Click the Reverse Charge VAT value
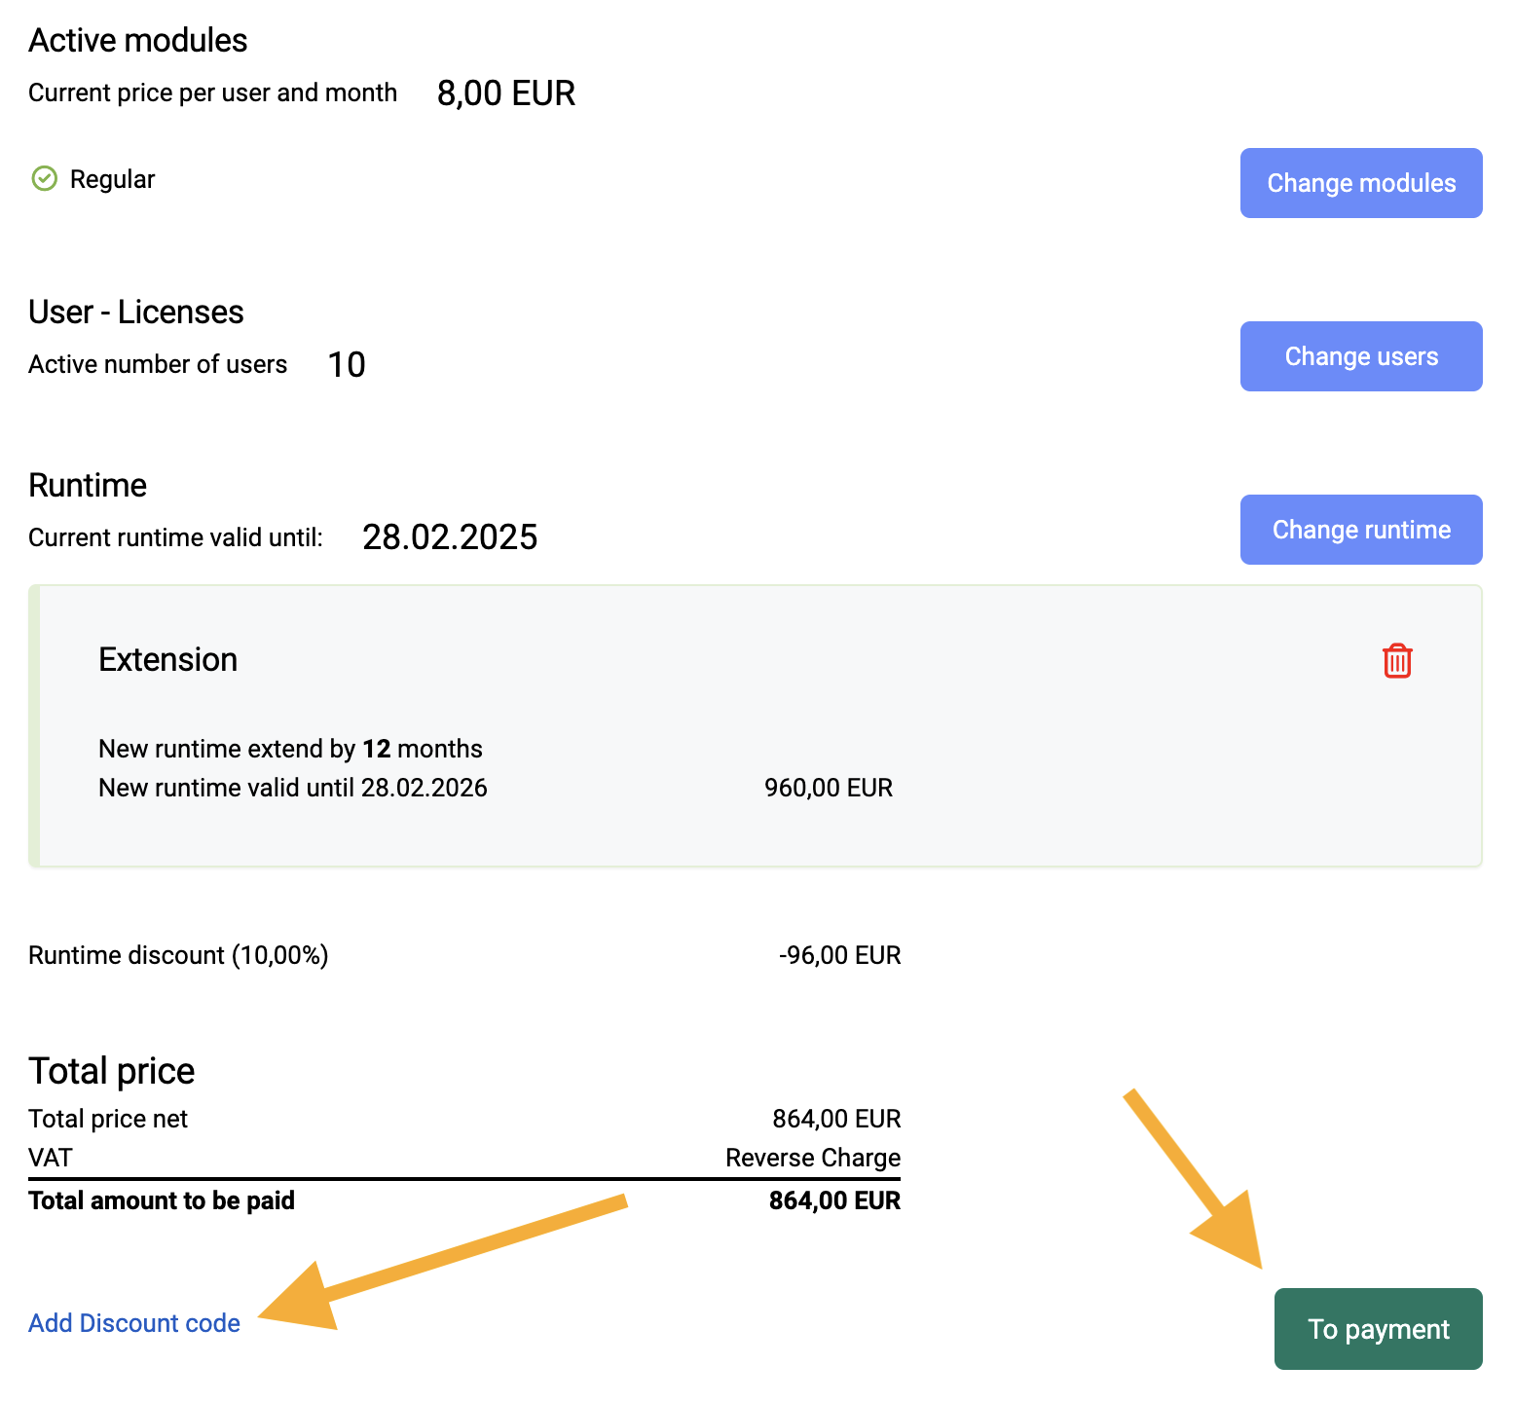 [813, 1158]
